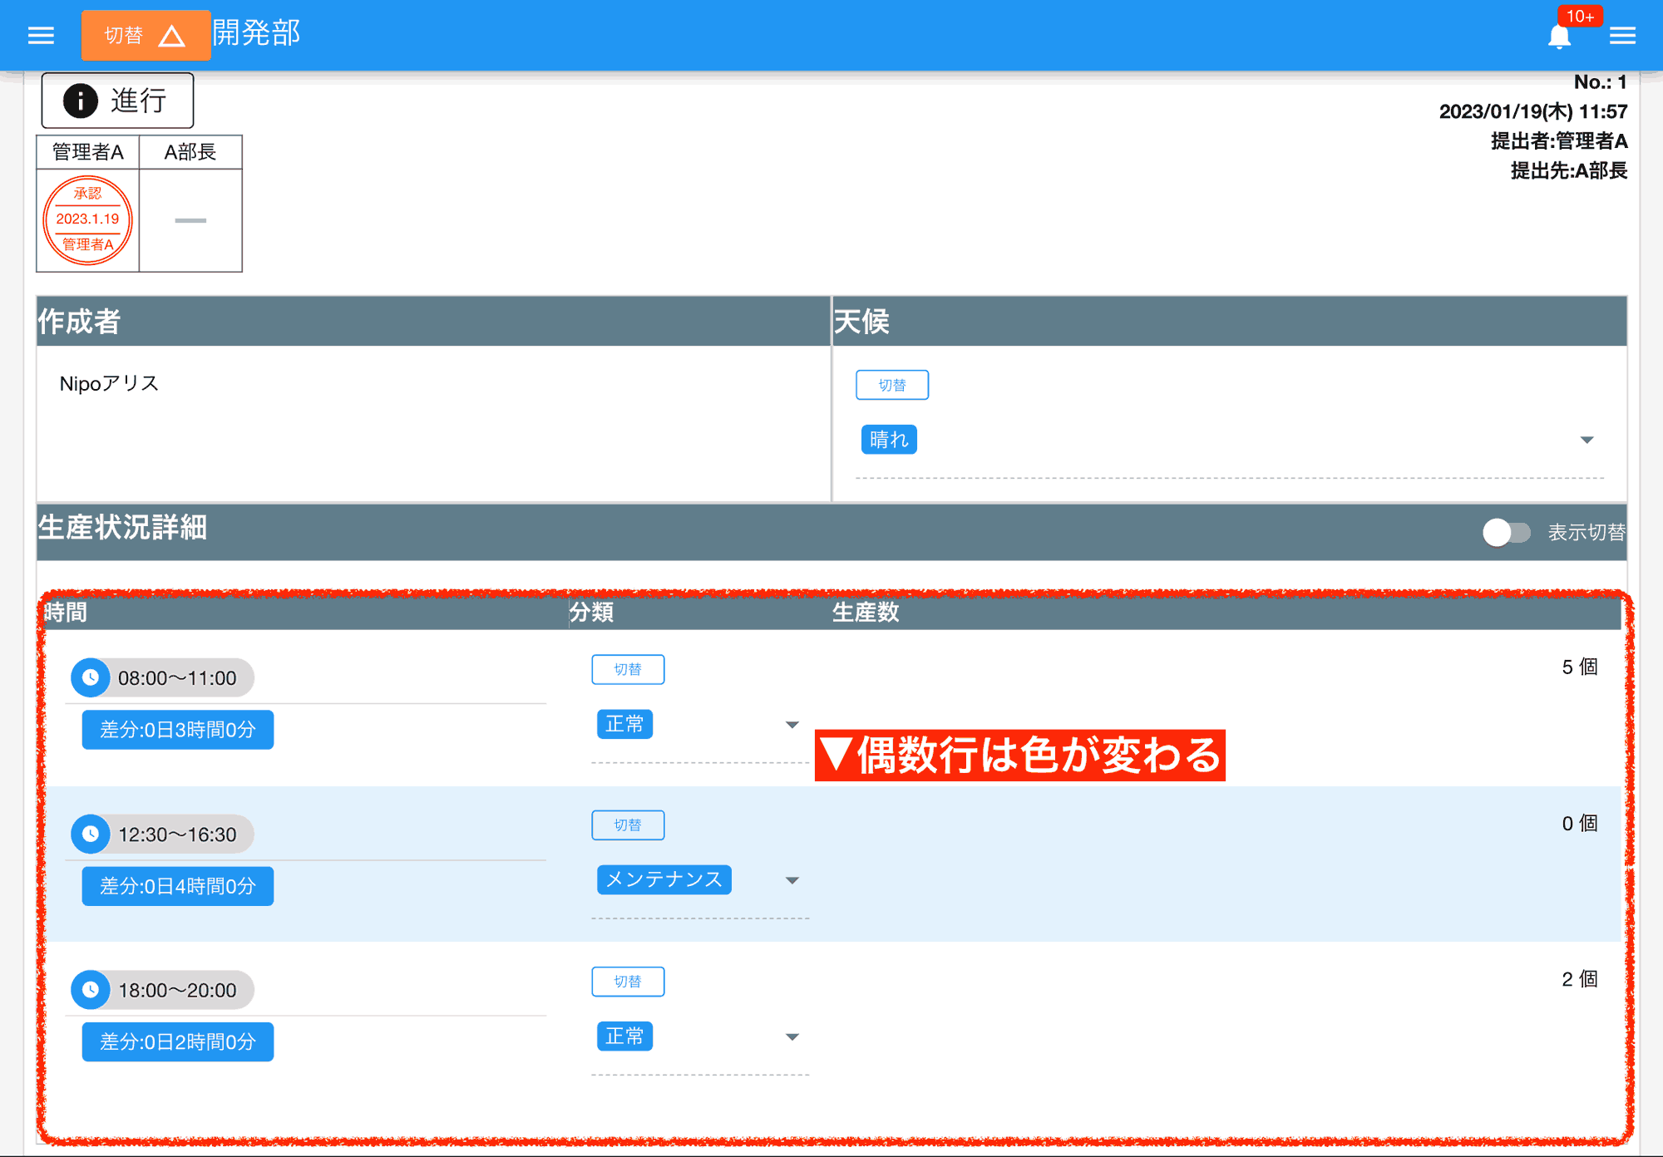Click the clock icon beside 18:00〜20:00

[x=90, y=989]
